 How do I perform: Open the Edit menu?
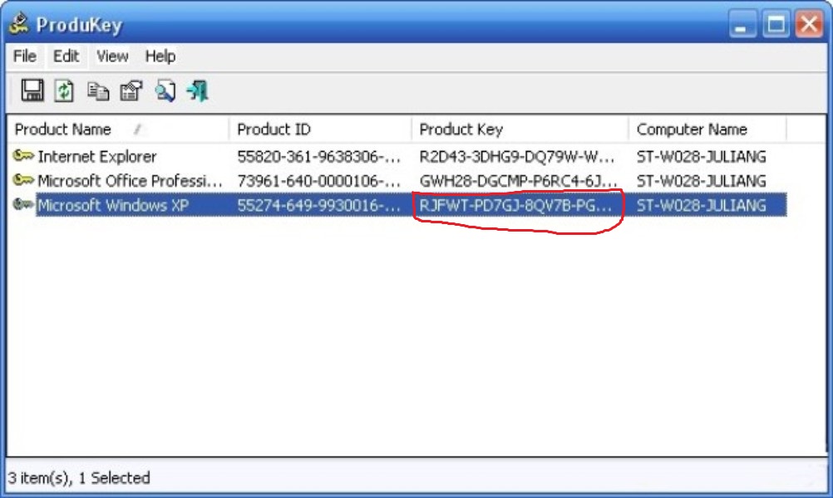(x=66, y=56)
